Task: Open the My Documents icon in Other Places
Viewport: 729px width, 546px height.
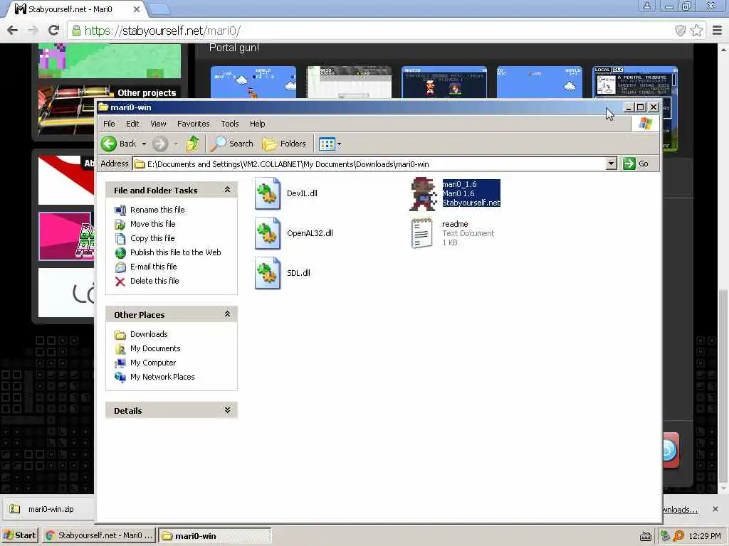Action: pyautogui.click(x=120, y=348)
